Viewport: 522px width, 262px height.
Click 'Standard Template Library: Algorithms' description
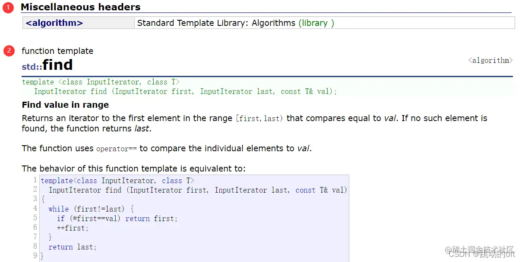pyautogui.click(x=216, y=23)
